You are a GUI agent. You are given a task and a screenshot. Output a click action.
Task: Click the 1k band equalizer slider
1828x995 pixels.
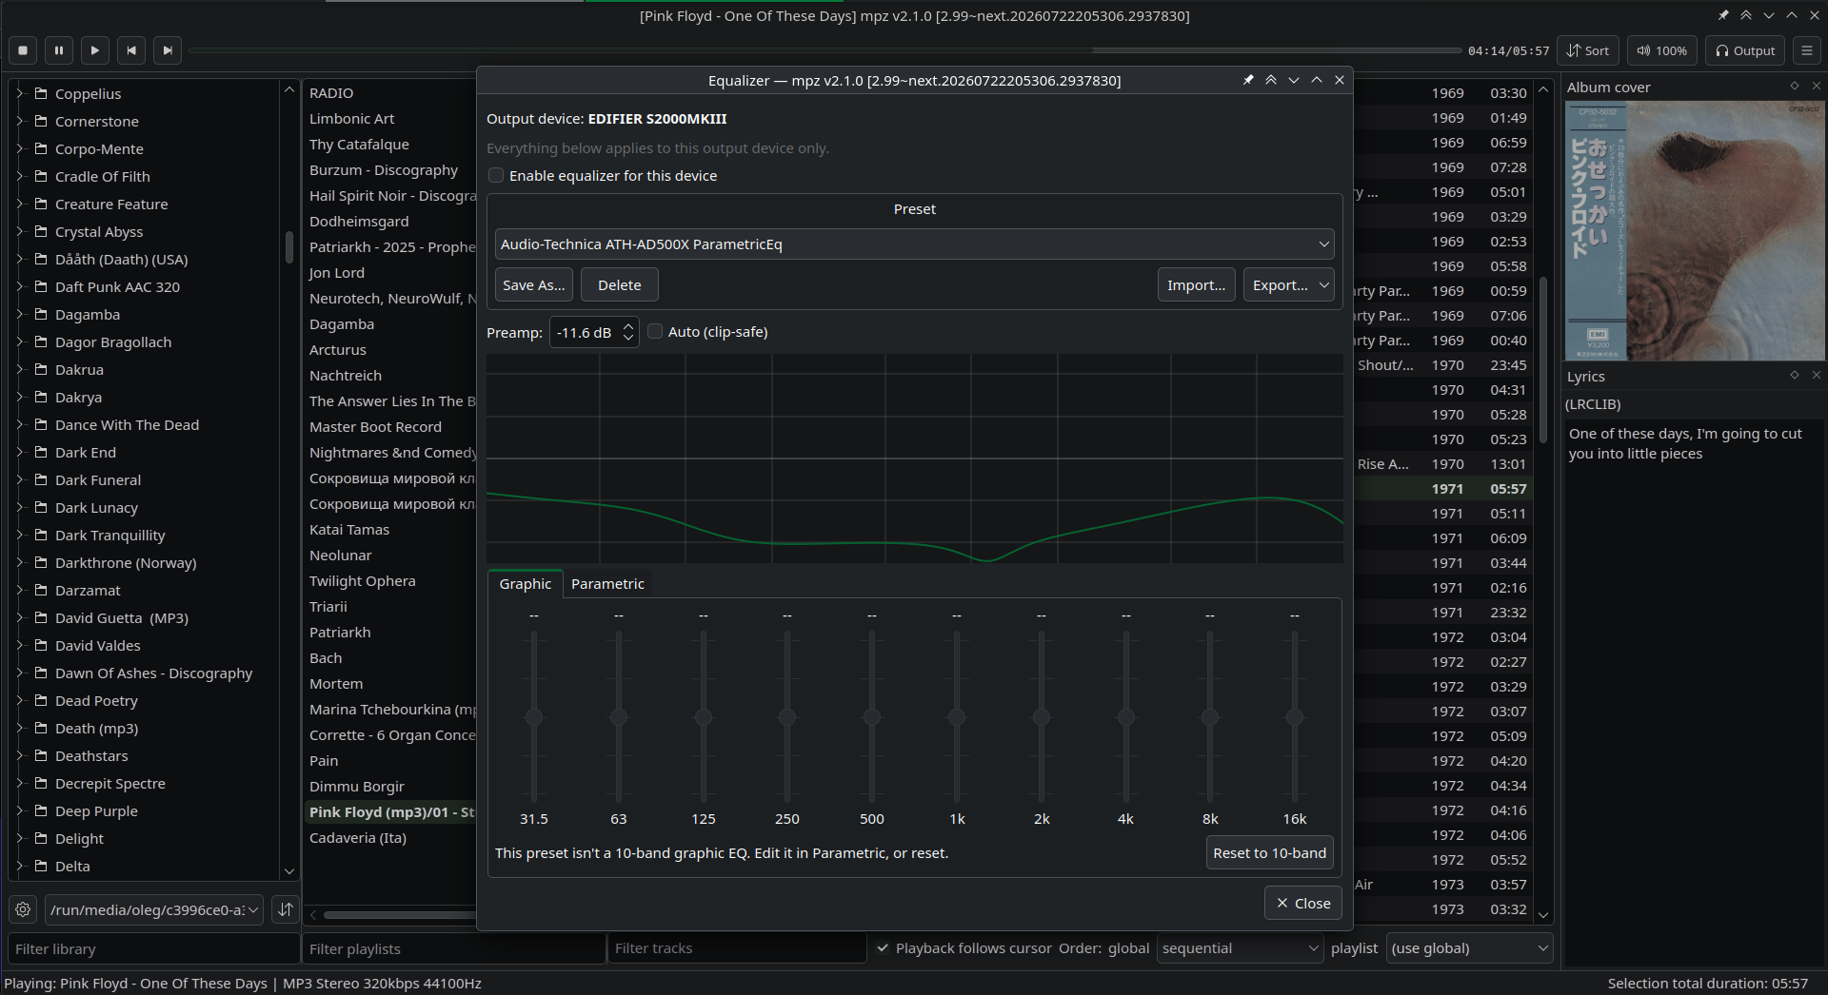pyautogui.click(x=957, y=716)
